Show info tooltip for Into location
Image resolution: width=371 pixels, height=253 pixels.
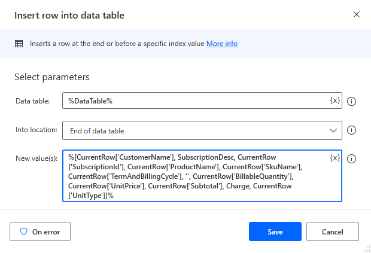(x=351, y=130)
